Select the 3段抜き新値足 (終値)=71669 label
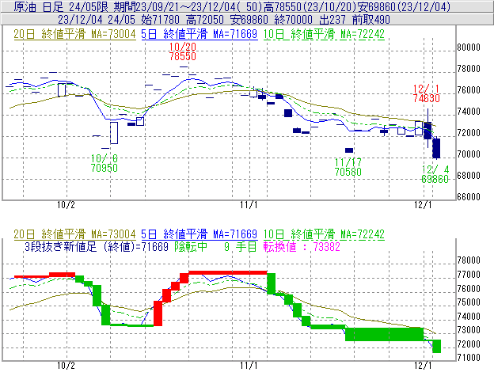The height and width of the screenshot is (376, 494). coord(97,246)
